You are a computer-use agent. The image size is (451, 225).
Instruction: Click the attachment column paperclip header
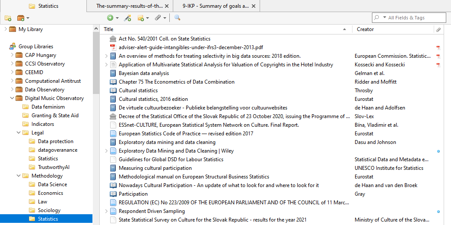click(438, 29)
